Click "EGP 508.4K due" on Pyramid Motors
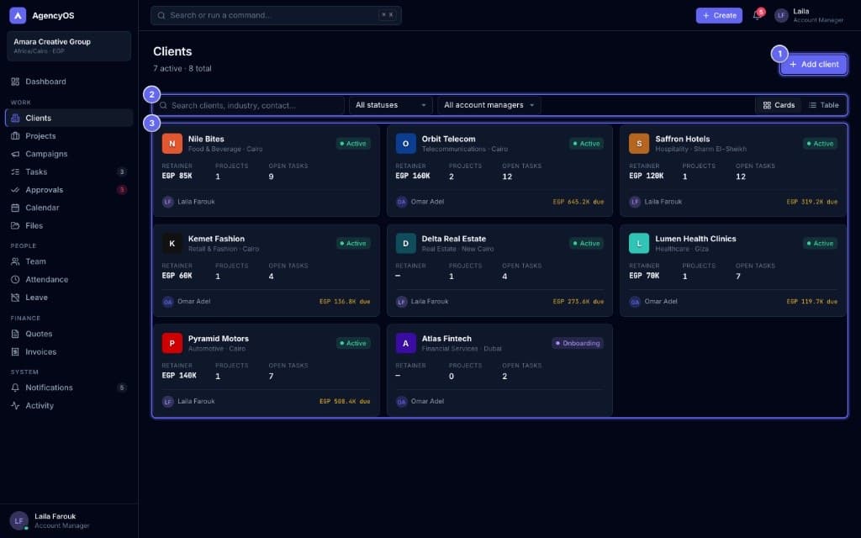Screen dimensions: 861x538 [345, 402]
